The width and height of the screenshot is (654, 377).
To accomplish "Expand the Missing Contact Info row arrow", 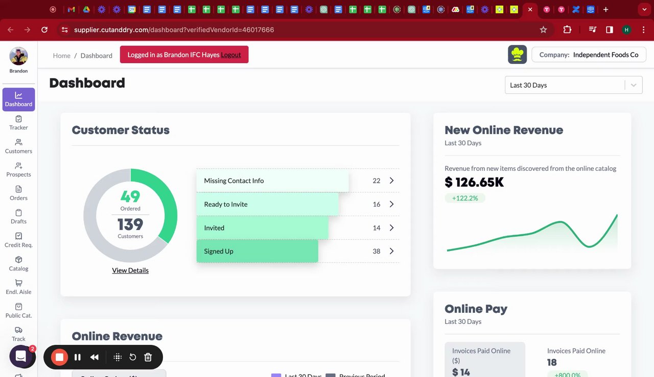I will [x=392, y=181].
